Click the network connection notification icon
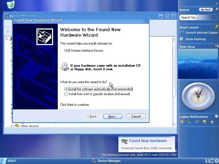The height and width of the screenshot is (164, 219). [197, 122]
